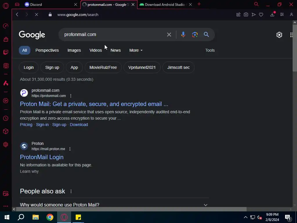This screenshot has width=297, height=223.
Task: Add page to bookmarks heart icon
Action: click(261, 15)
